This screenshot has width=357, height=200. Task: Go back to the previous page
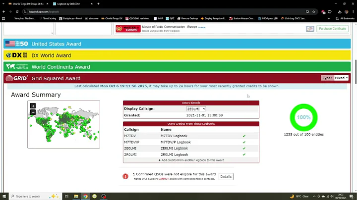click(4, 11)
